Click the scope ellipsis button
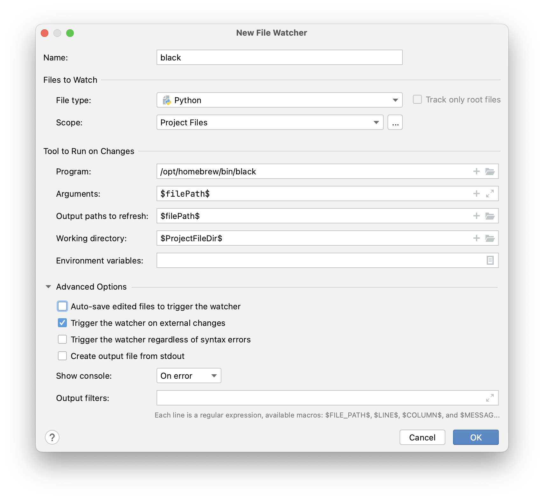 pos(395,123)
